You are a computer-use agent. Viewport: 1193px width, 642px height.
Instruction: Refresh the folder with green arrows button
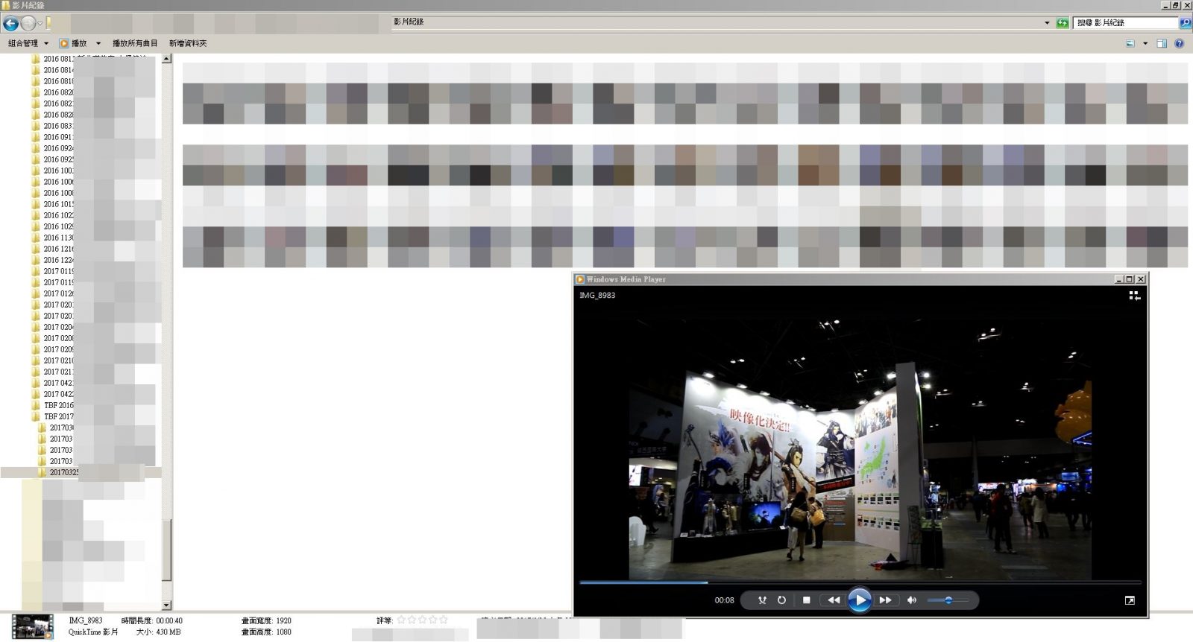[1063, 23]
